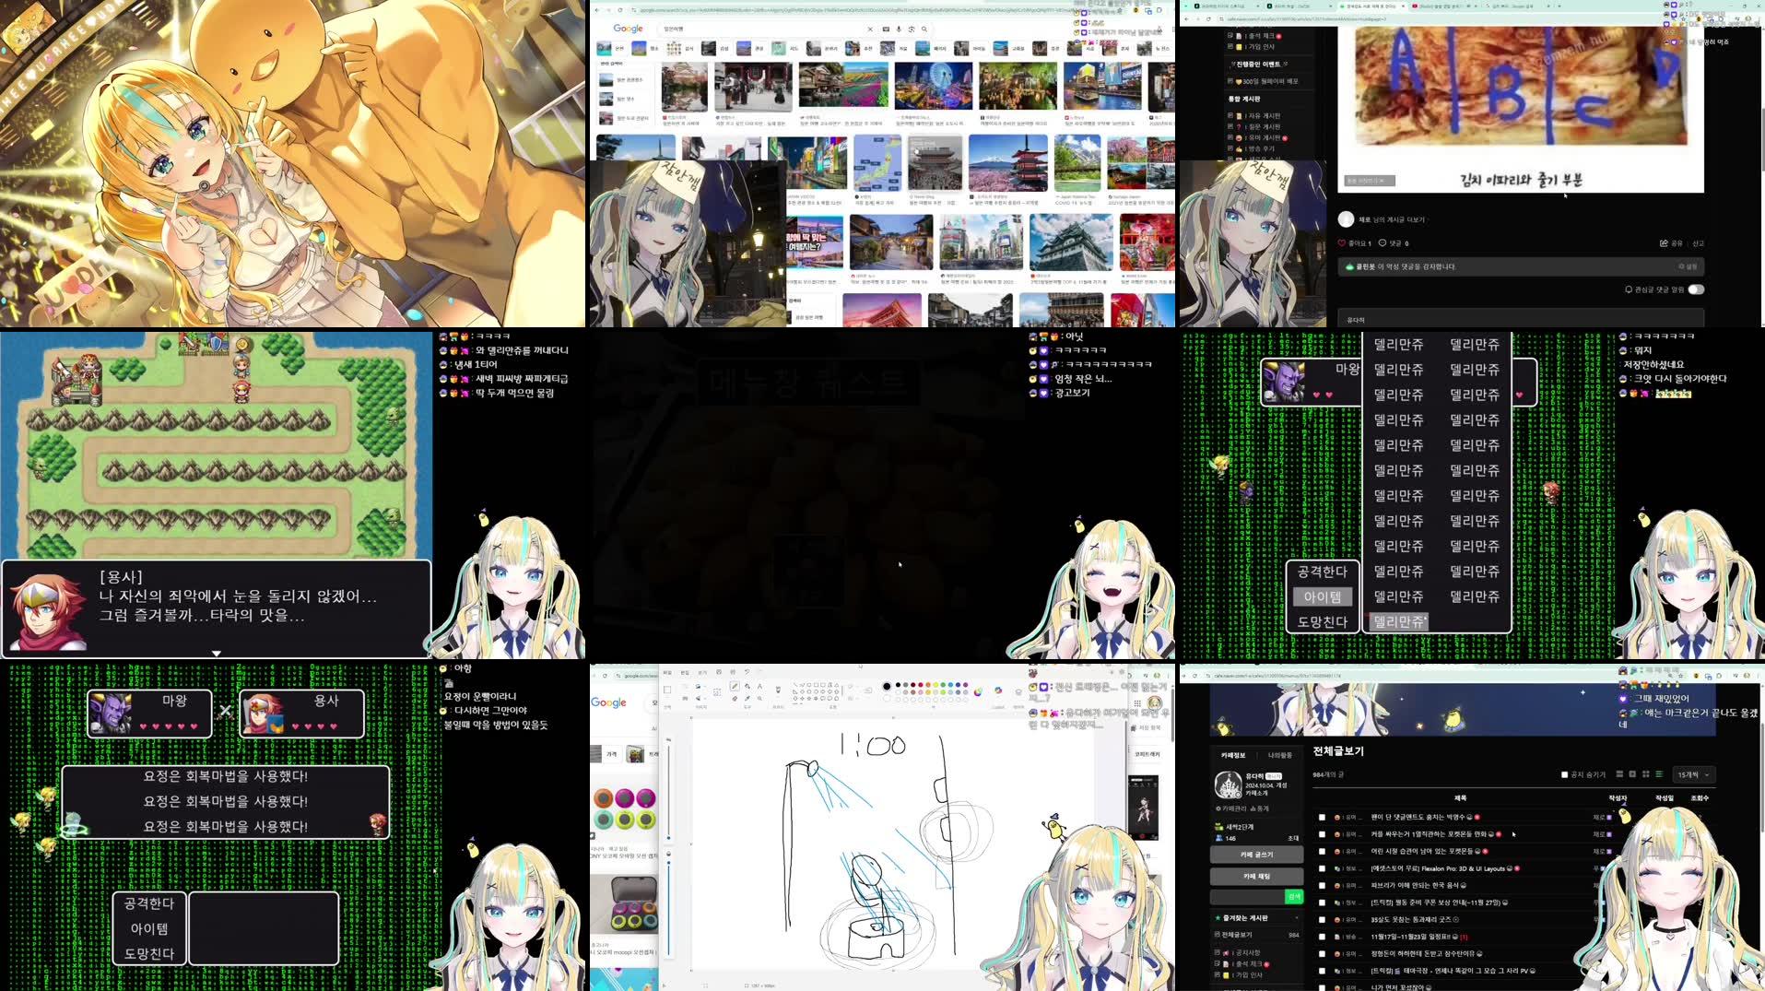Switch cafe post list to list view icon

click(1659, 774)
